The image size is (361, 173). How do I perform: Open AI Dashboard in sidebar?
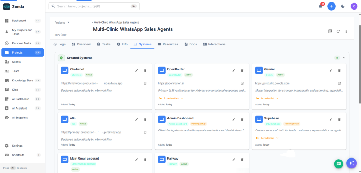pyautogui.click(x=23, y=99)
